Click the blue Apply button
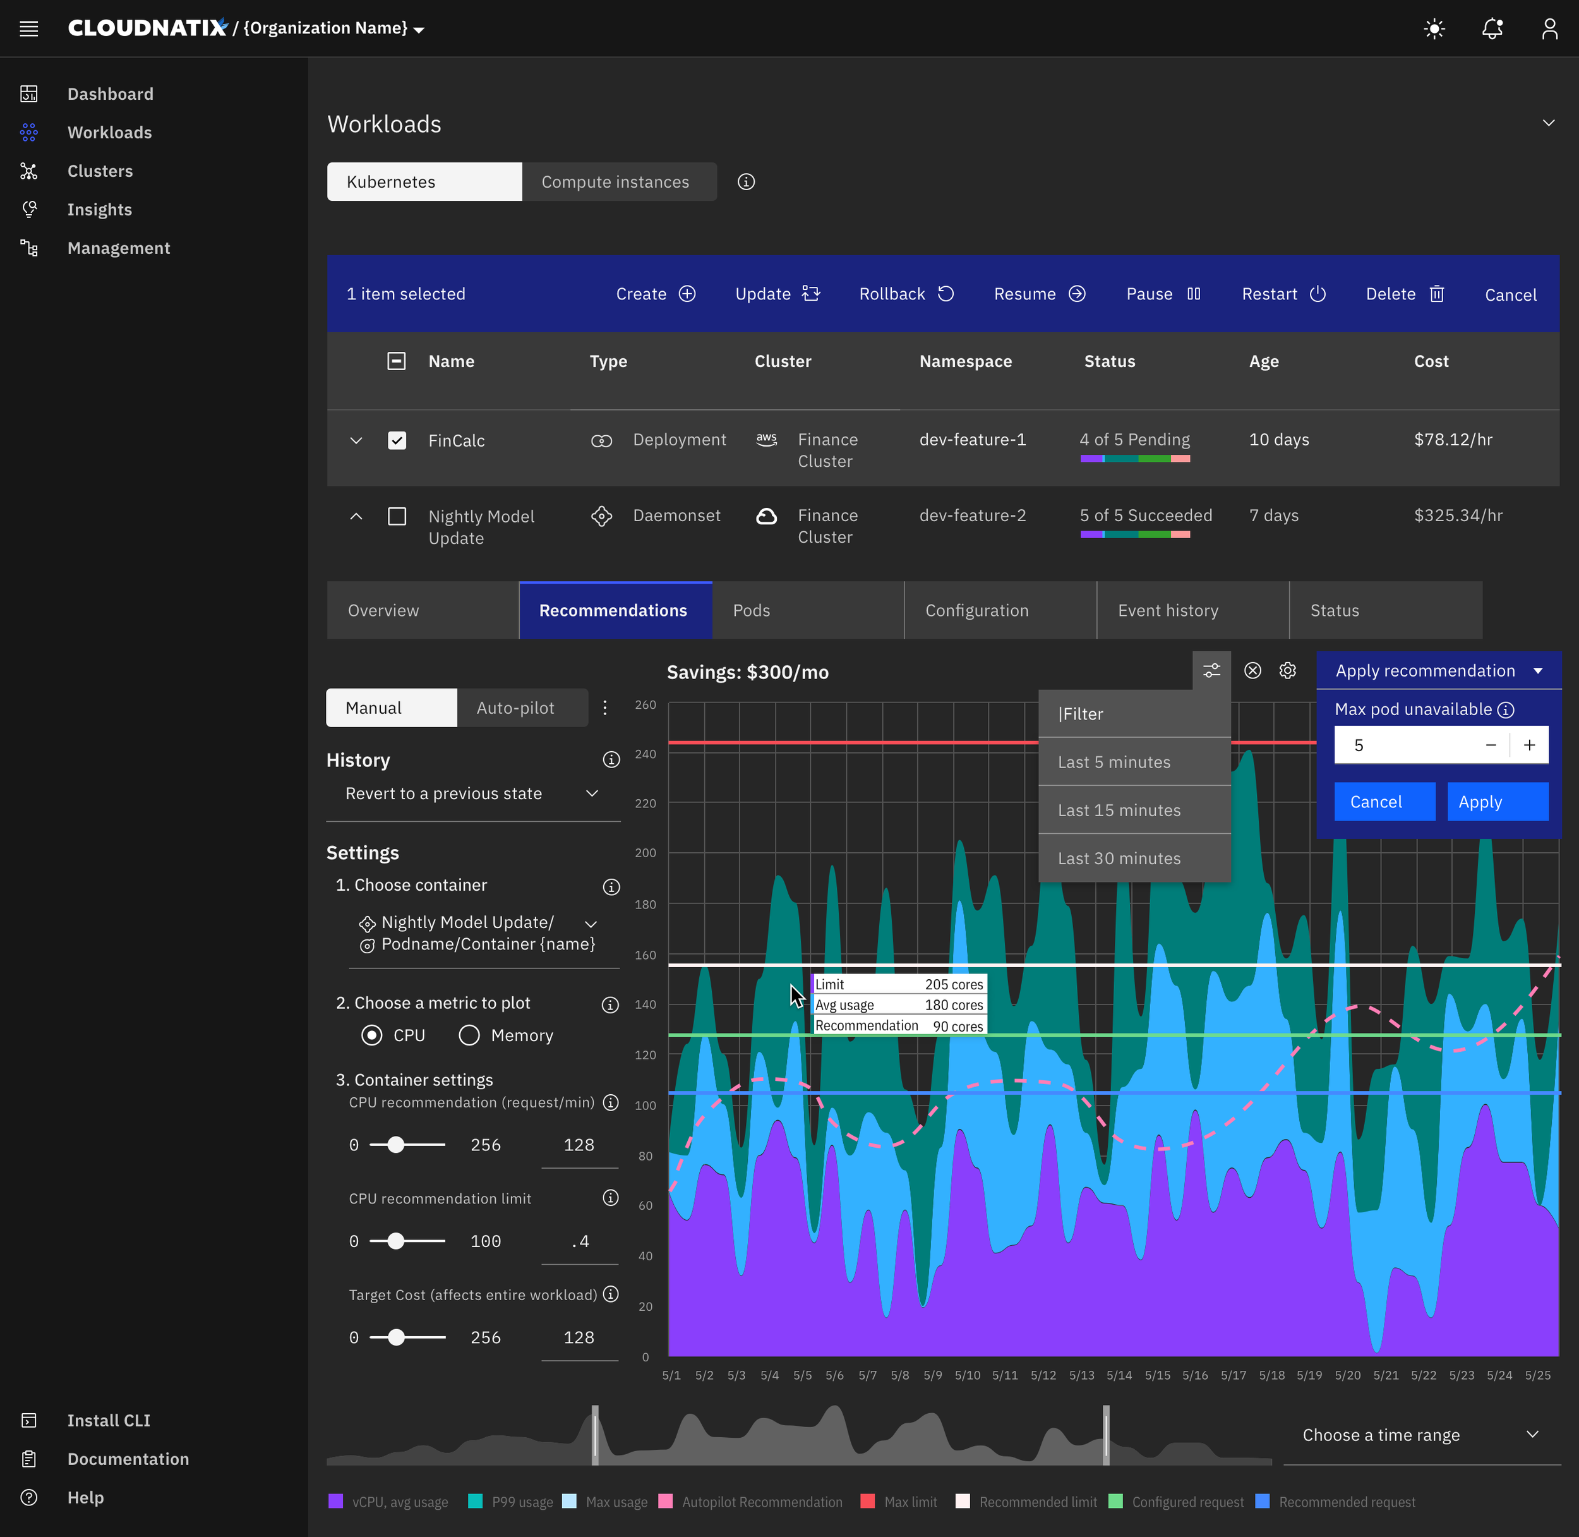 click(1498, 802)
